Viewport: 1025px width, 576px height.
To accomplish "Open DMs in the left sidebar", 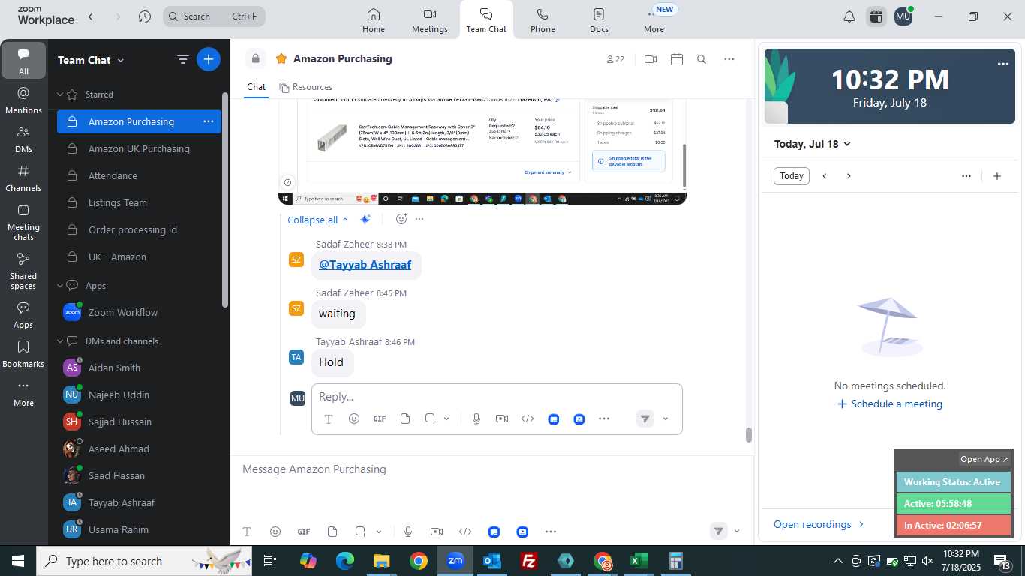I will click(x=23, y=139).
